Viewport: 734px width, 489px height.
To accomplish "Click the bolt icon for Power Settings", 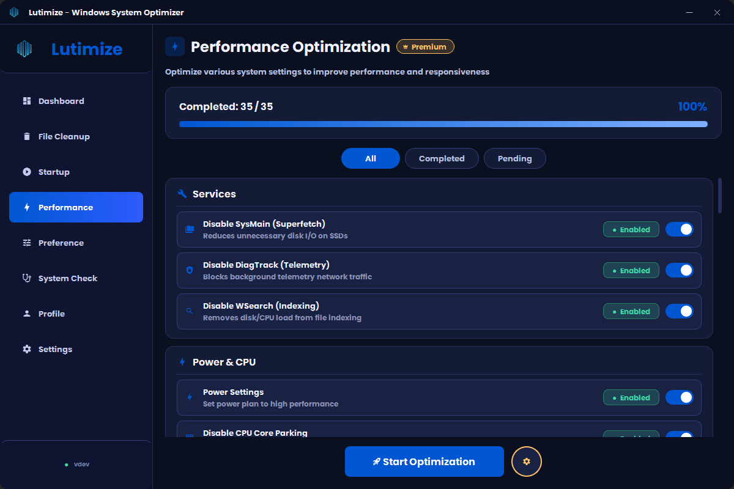I will pyautogui.click(x=190, y=397).
